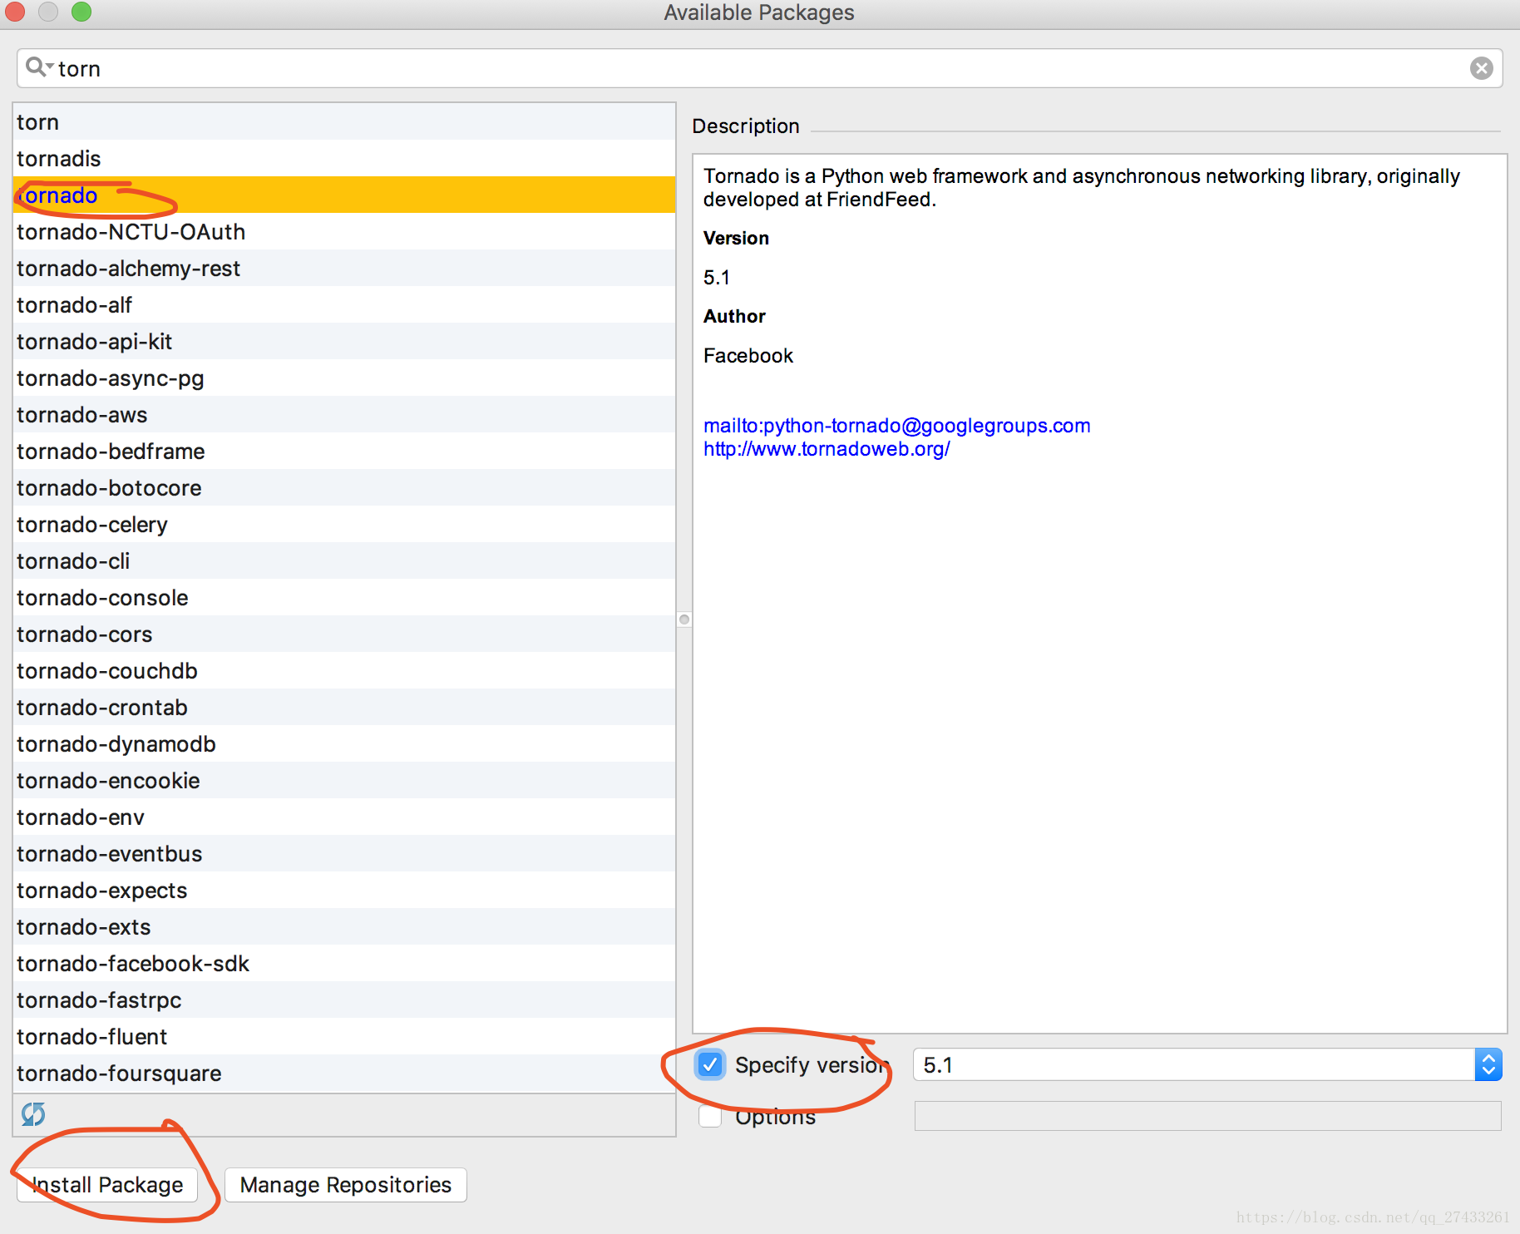1520x1234 pixels.
Task: Select tornado-eventbus package
Action: pos(344,853)
